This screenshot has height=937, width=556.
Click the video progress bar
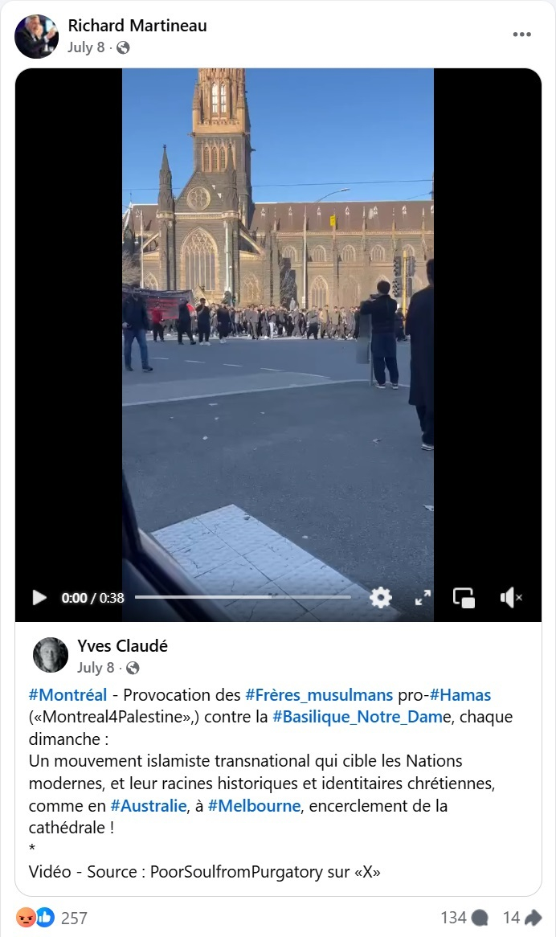point(243,597)
